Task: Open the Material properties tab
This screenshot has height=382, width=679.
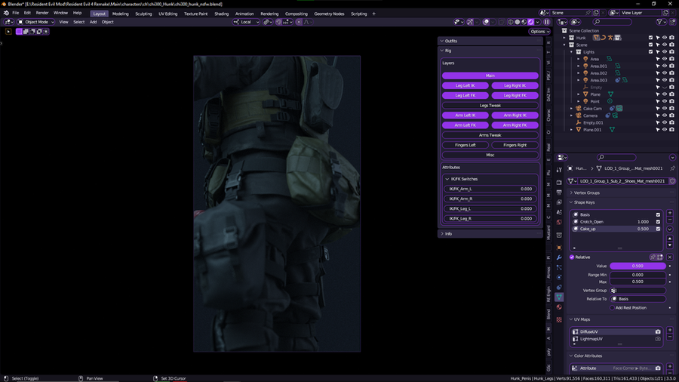Action: coord(559,307)
